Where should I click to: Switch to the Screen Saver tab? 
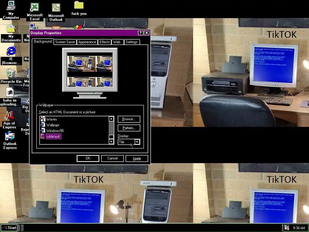coord(65,42)
